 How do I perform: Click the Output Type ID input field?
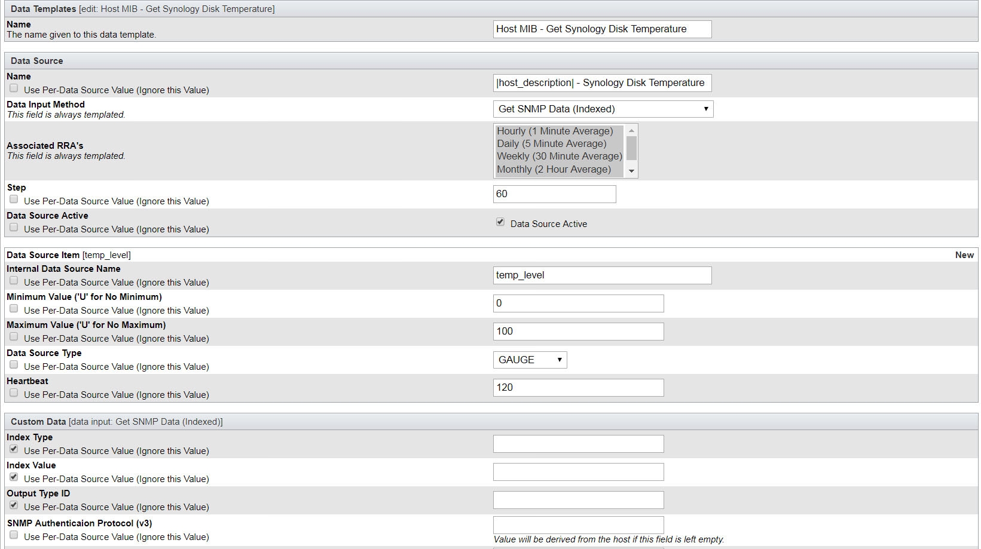pyautogui.click(x=578, y=500)
